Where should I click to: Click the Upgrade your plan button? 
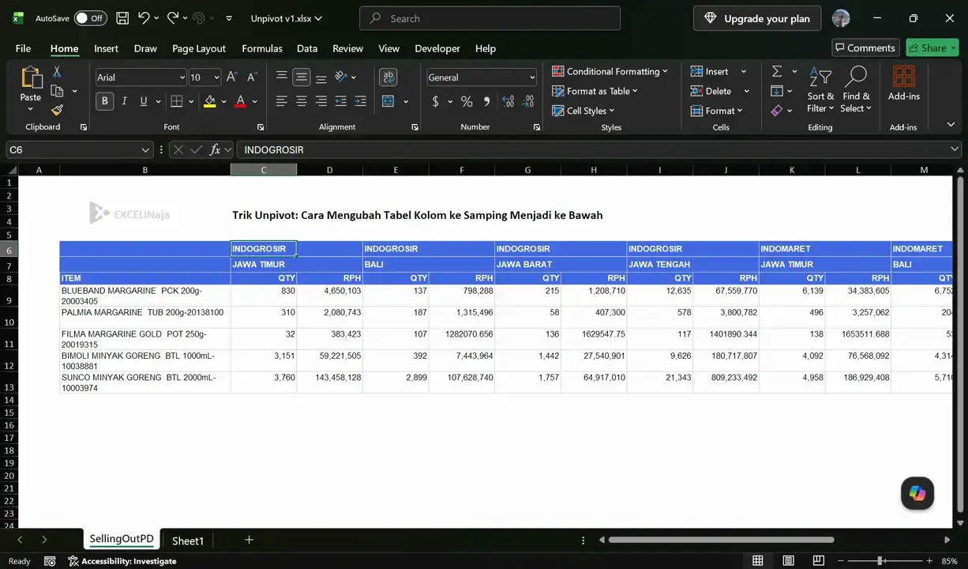coord(757,18)
